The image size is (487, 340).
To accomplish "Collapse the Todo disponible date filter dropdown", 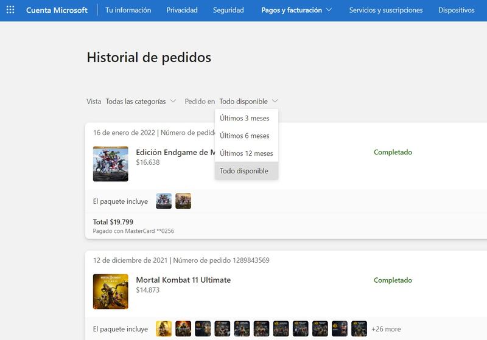I will point(248,102).
